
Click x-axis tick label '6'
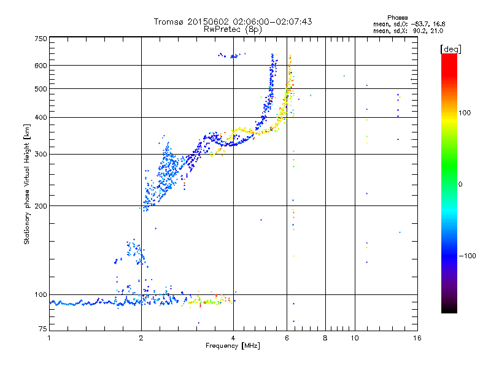[287, 338]
